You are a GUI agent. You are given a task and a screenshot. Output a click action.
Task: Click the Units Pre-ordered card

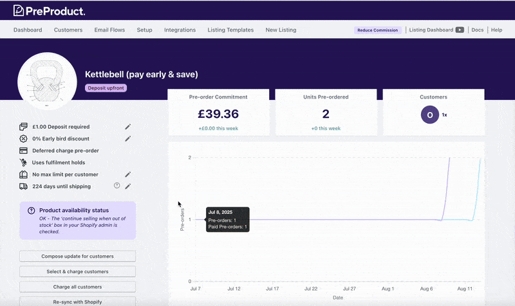point(326,112)
